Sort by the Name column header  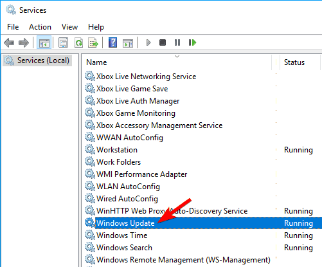click(177, 62)
